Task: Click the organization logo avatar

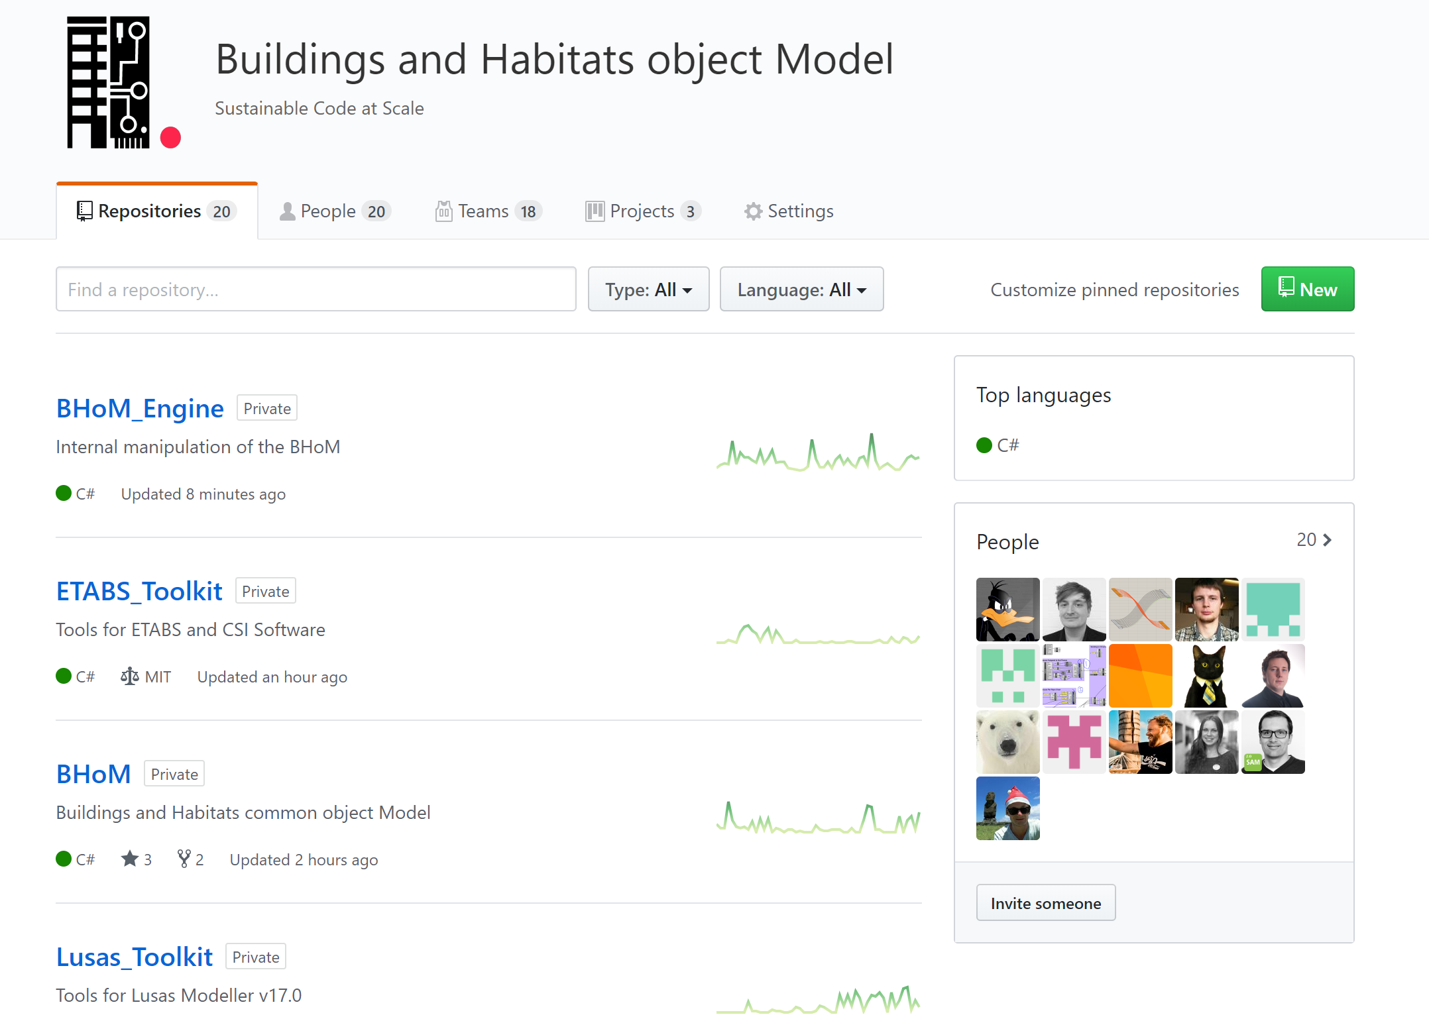Action: coord(108,82)
